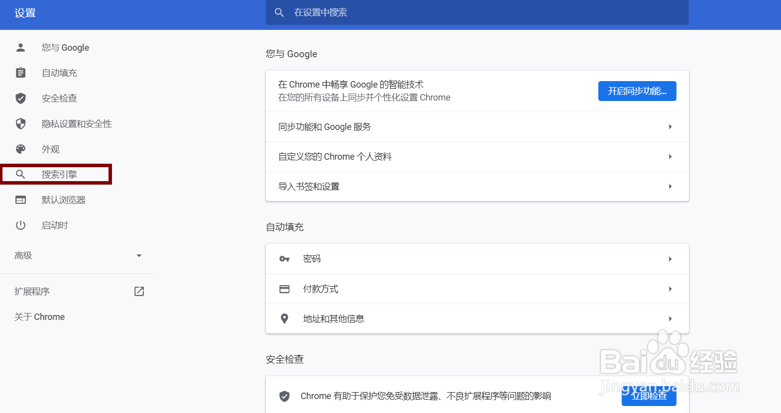
Task: Click the search icon in settings search bar
Action: [279, 12]
